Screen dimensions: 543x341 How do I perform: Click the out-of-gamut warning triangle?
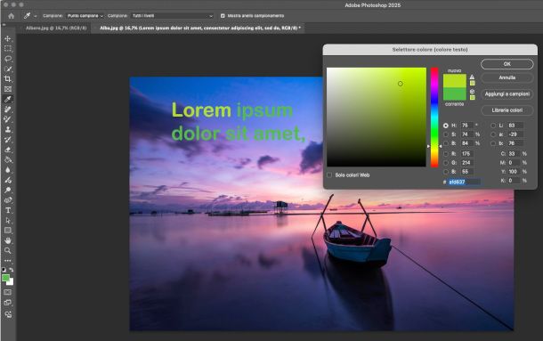coord(472,77)
